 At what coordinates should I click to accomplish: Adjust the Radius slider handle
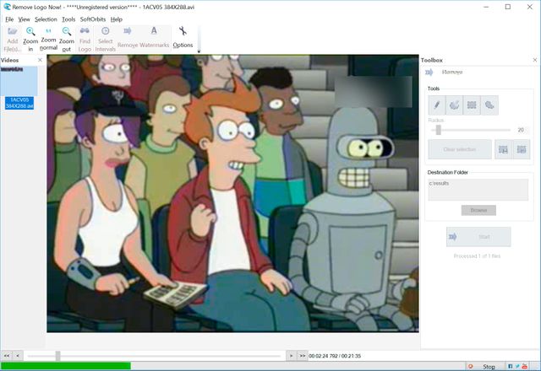click(437, 130)
